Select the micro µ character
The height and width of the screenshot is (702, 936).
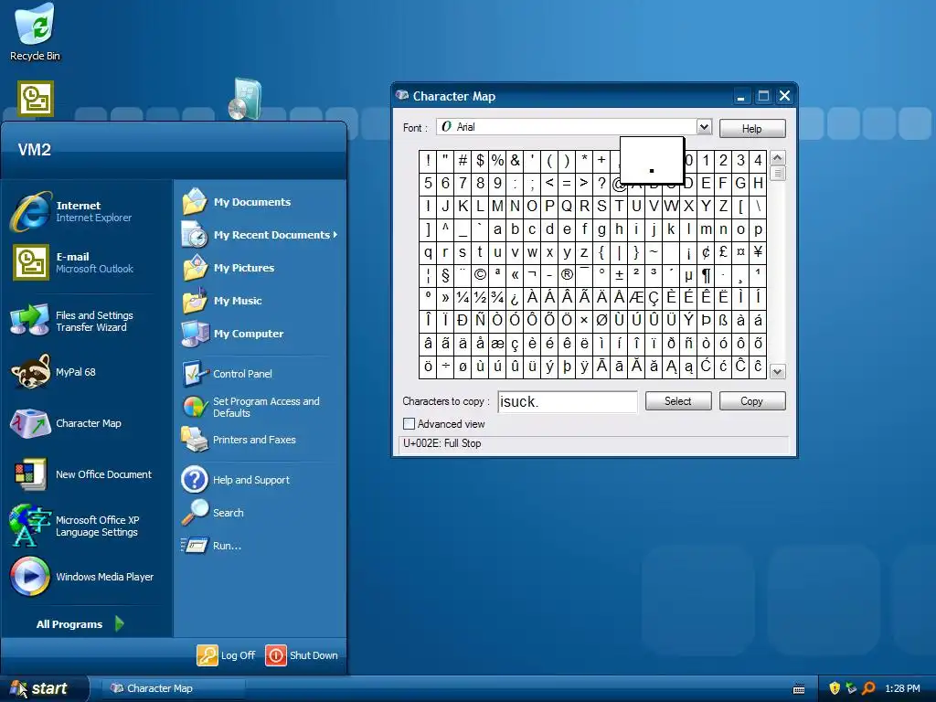coord(688,274)
